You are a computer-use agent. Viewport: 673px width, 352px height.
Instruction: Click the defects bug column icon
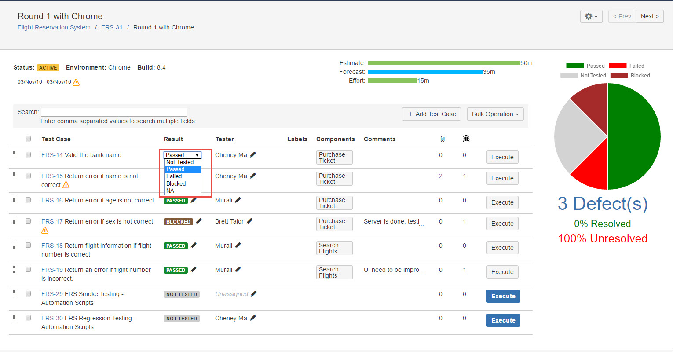466,139
